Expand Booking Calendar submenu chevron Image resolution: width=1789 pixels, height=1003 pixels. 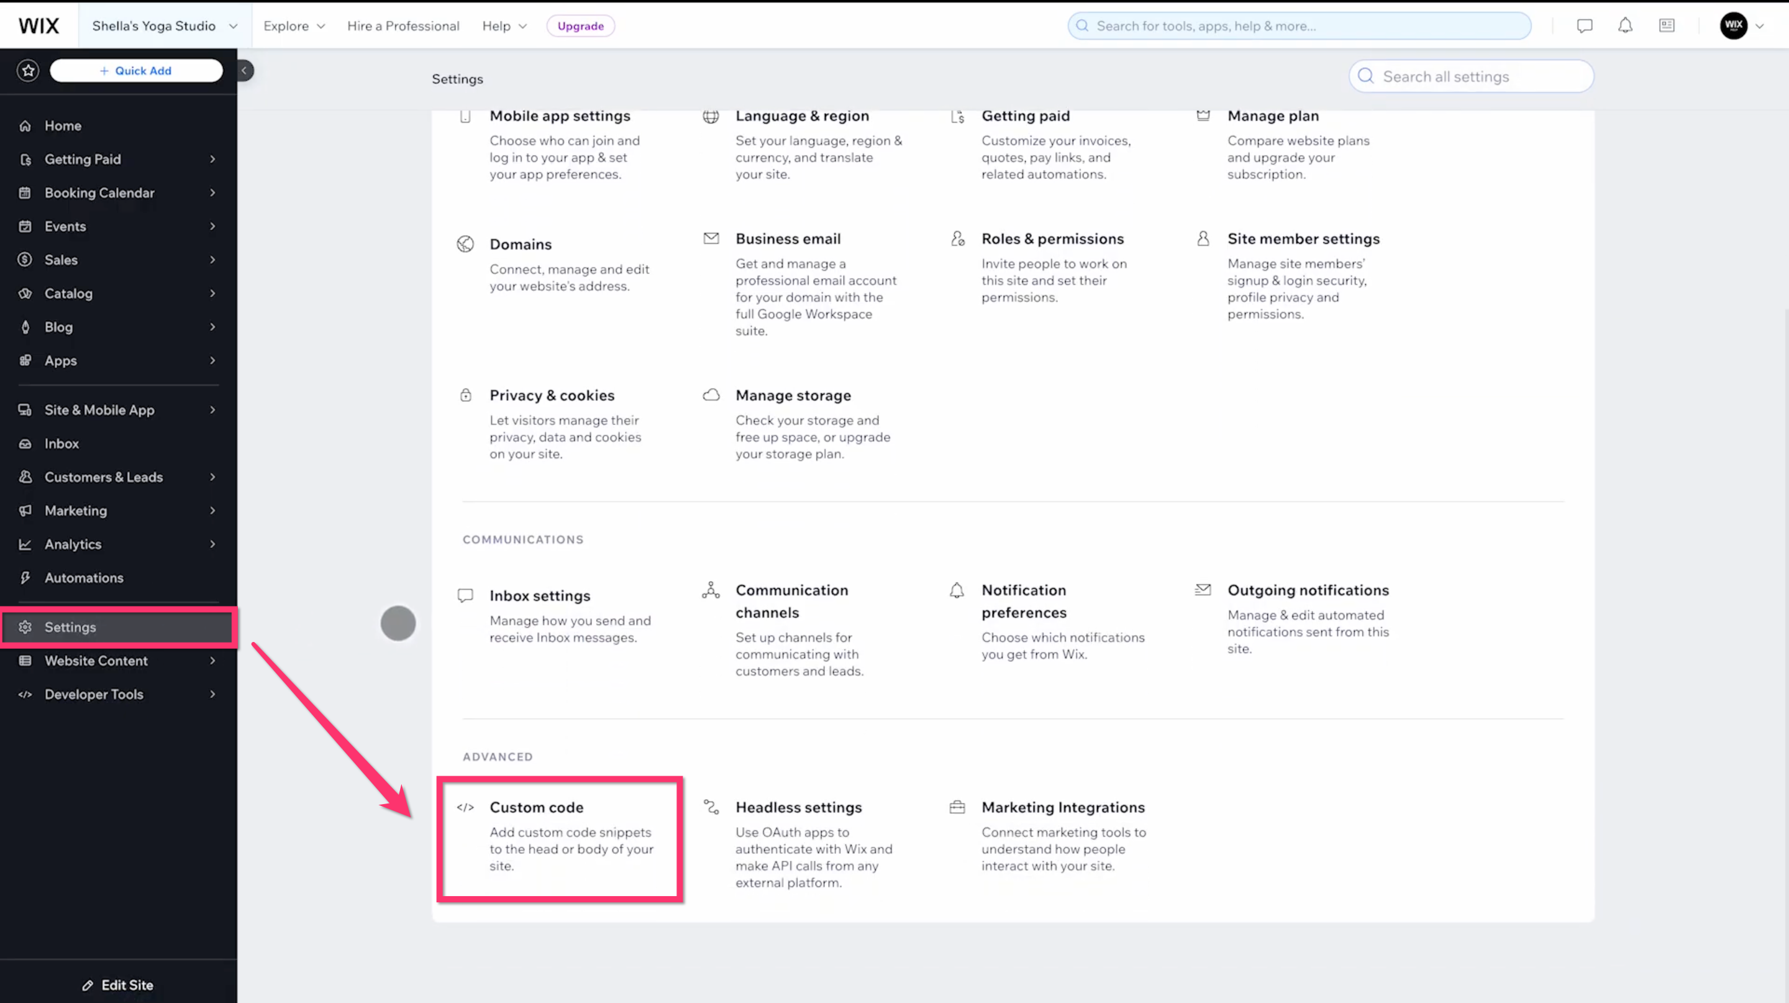tap(212, 193)
